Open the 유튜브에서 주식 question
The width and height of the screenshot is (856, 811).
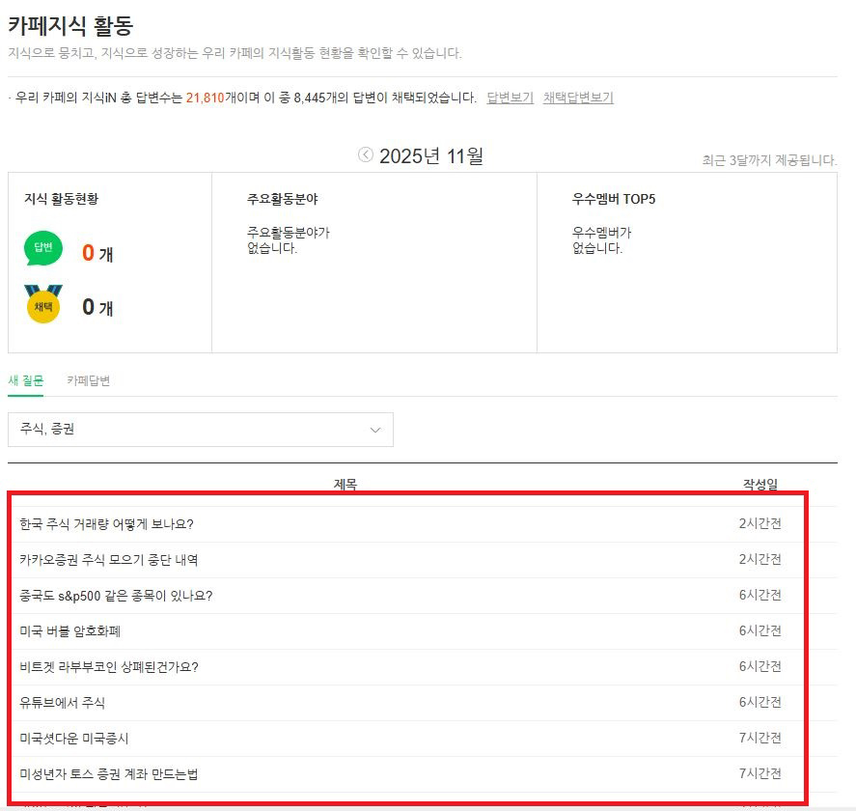(x=63, y=703)
